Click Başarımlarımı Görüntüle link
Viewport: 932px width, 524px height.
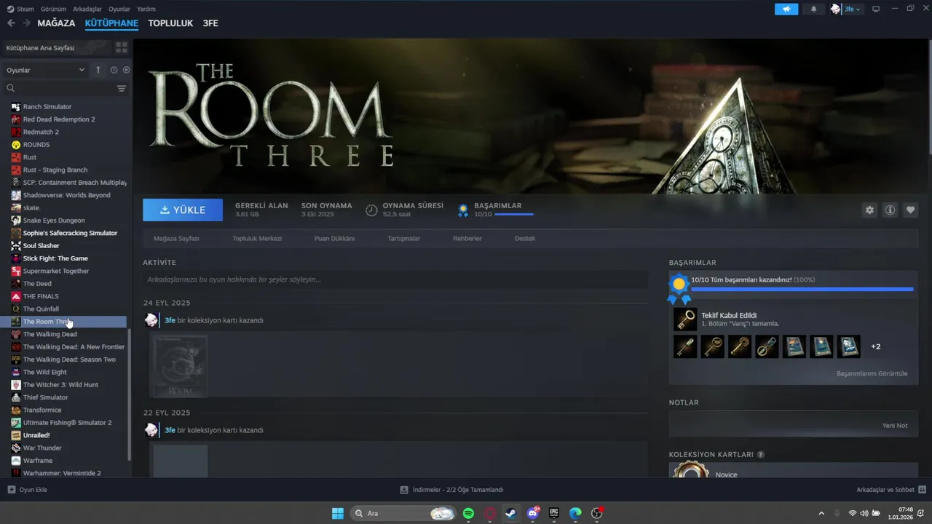click(872, 373)
